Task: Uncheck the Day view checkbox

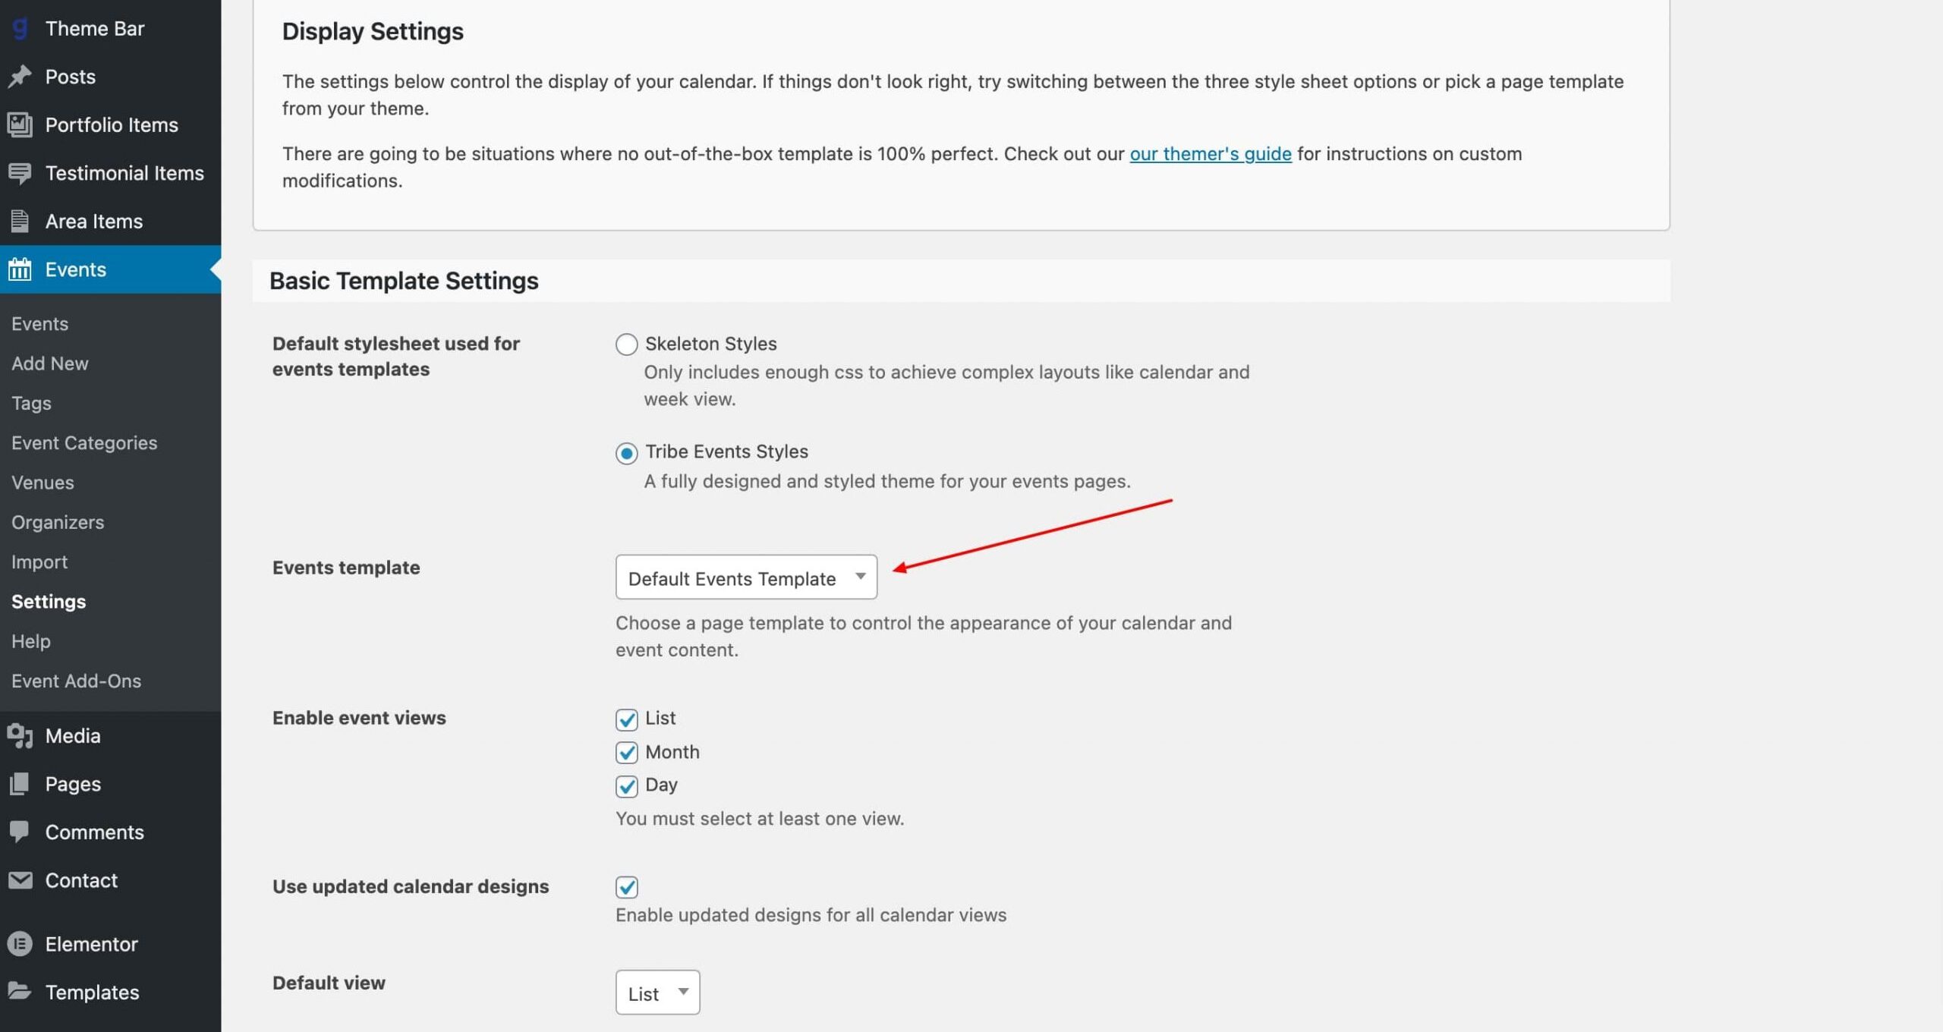Action: click(x=626, y=786)
